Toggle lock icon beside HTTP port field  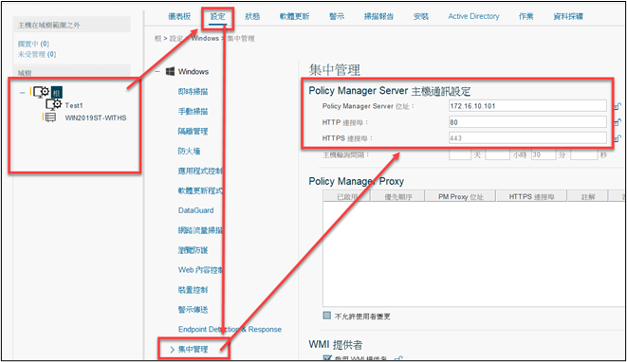click(x=618, y=122)
